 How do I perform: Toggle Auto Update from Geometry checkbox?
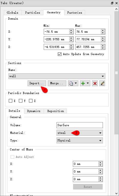(x=60, y=54)
